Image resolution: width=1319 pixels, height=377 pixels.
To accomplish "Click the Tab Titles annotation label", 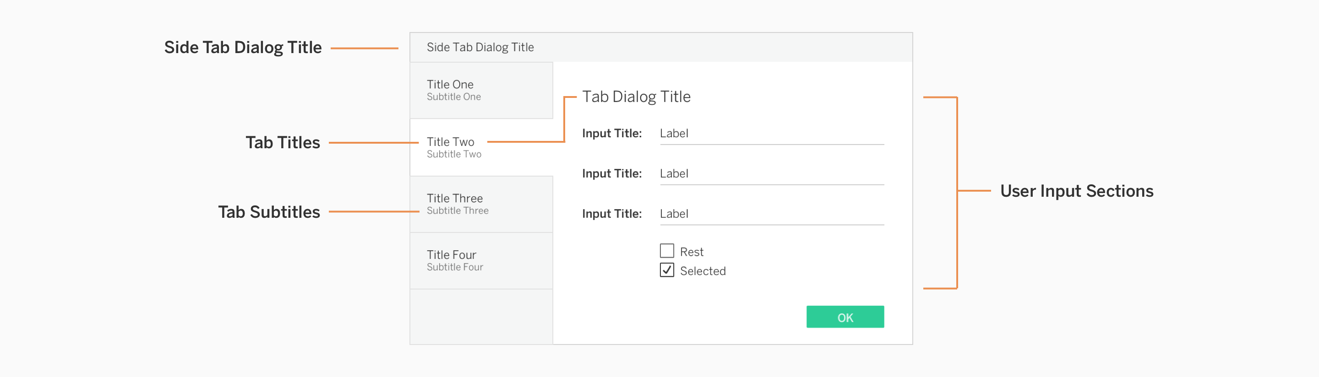I will coord(283,143).
